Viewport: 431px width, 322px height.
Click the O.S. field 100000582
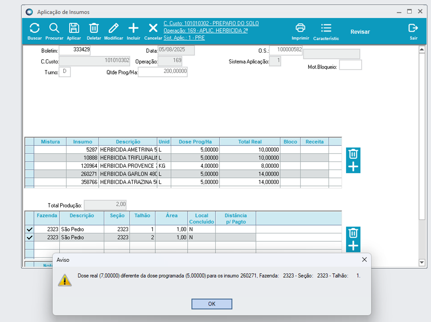click(x=286, y=50)
